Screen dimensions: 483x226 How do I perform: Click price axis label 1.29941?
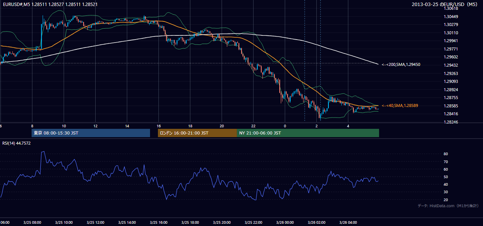tap(451, 41)
